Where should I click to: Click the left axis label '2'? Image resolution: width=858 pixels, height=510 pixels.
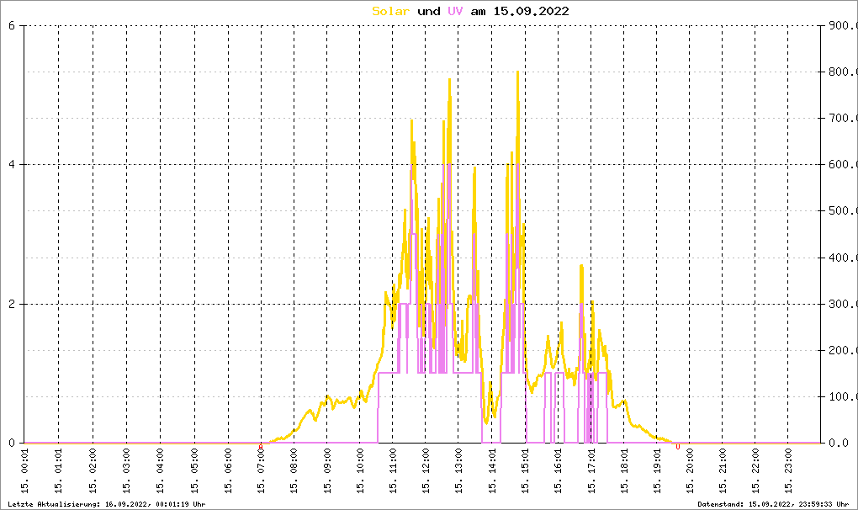12,304
